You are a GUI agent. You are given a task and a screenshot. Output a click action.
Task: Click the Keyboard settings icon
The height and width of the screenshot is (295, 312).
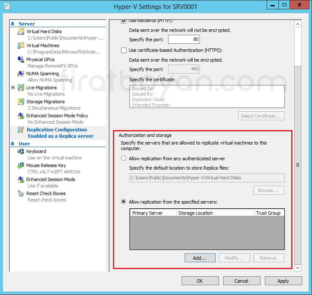pos(21,151)
